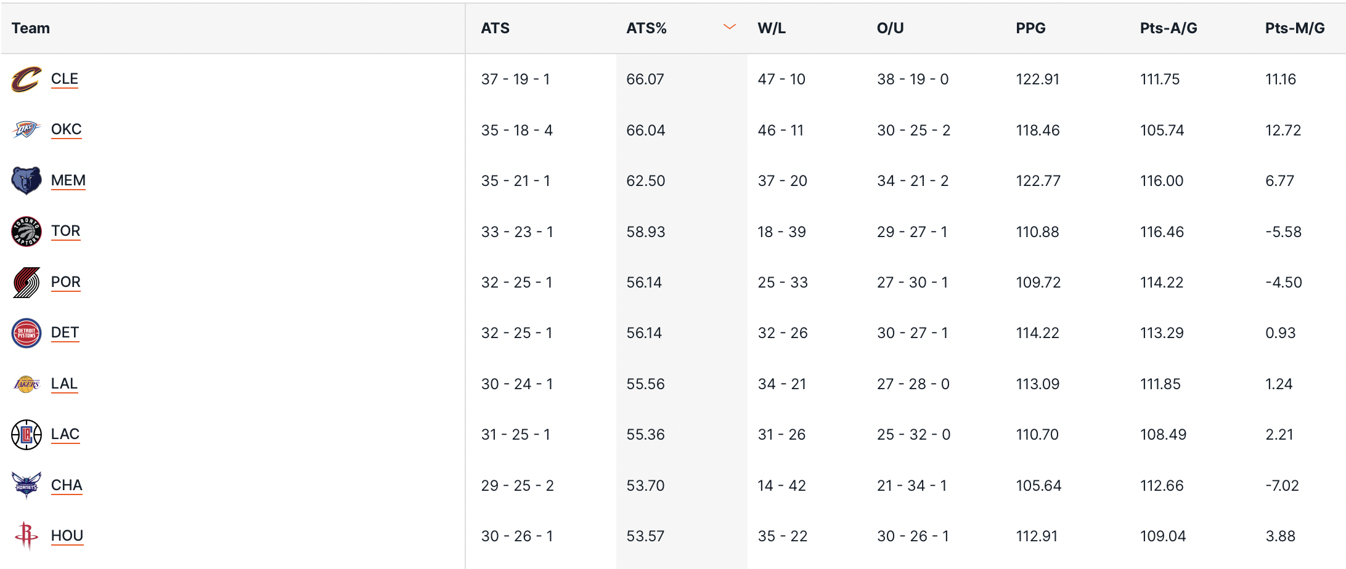Click the Team column header
The width and height of the screenshot is (1346, 569).
coord(31,28)
